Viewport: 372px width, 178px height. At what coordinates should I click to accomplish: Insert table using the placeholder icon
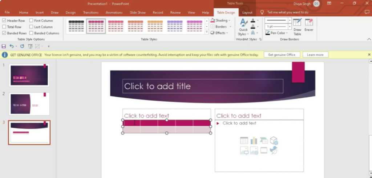tap(244, 141)
